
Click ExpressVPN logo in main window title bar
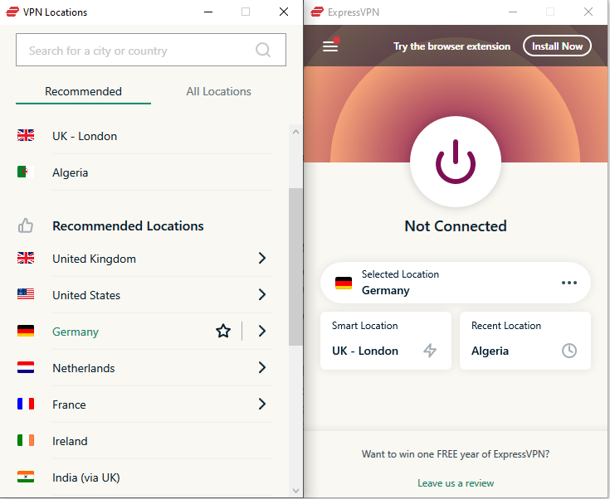click(x=317, y=12)
